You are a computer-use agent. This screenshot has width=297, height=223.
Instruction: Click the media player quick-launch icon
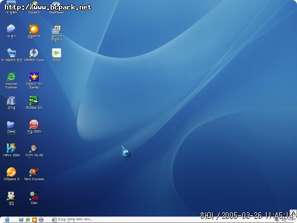(41, 219)
